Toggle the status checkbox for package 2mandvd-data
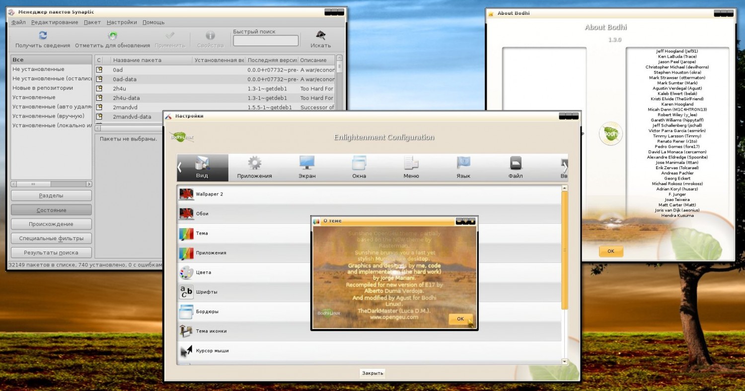This screenshot has height=391, width=745. 99,117
